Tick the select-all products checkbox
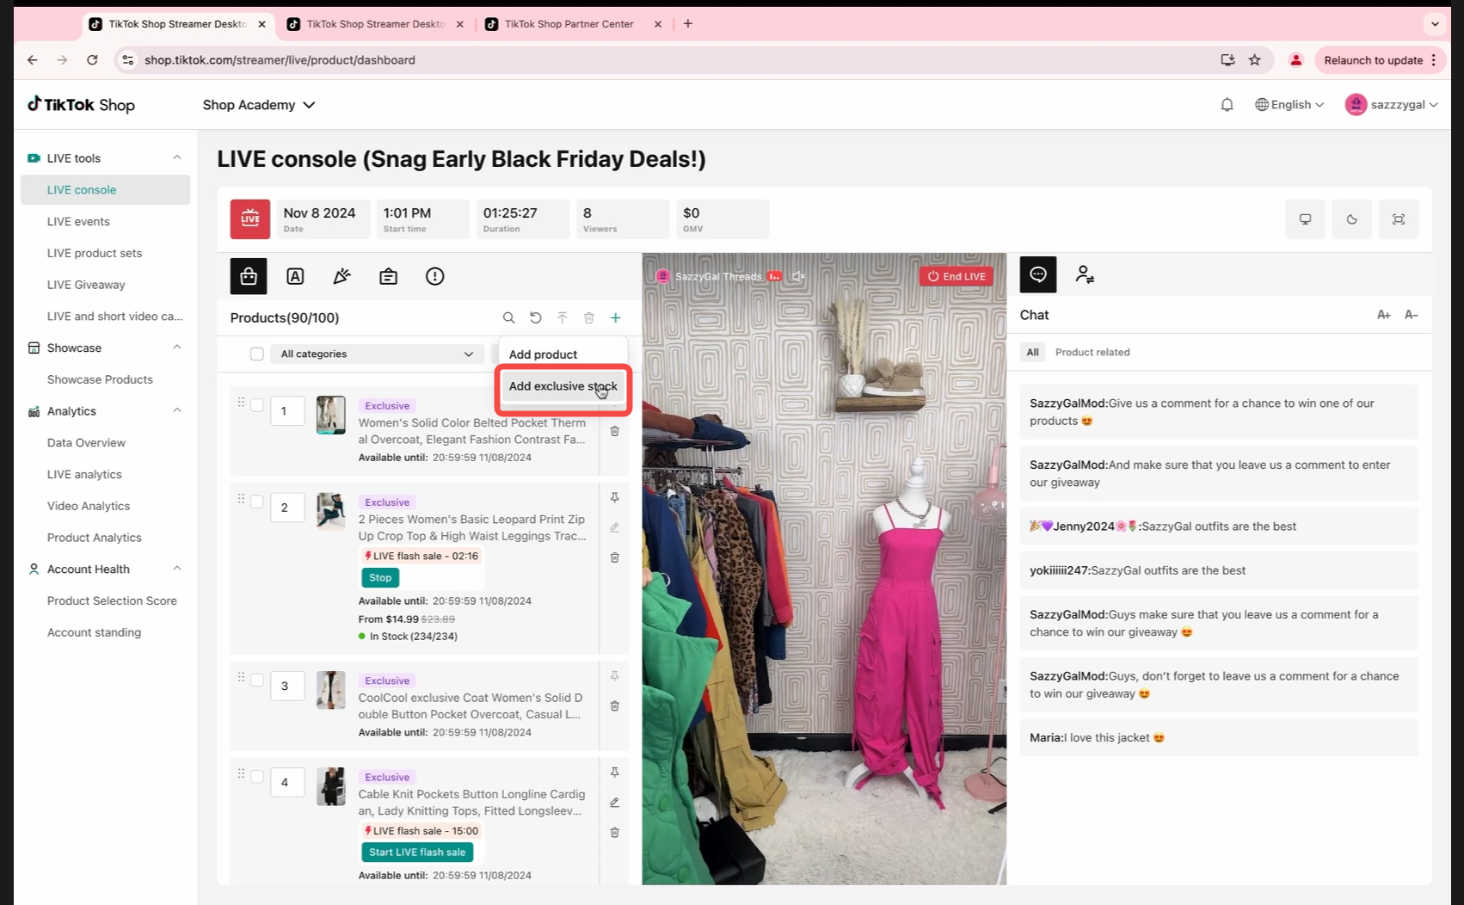Image resolution: width=1464 pixels, height=905 pixels. (256, 354)
